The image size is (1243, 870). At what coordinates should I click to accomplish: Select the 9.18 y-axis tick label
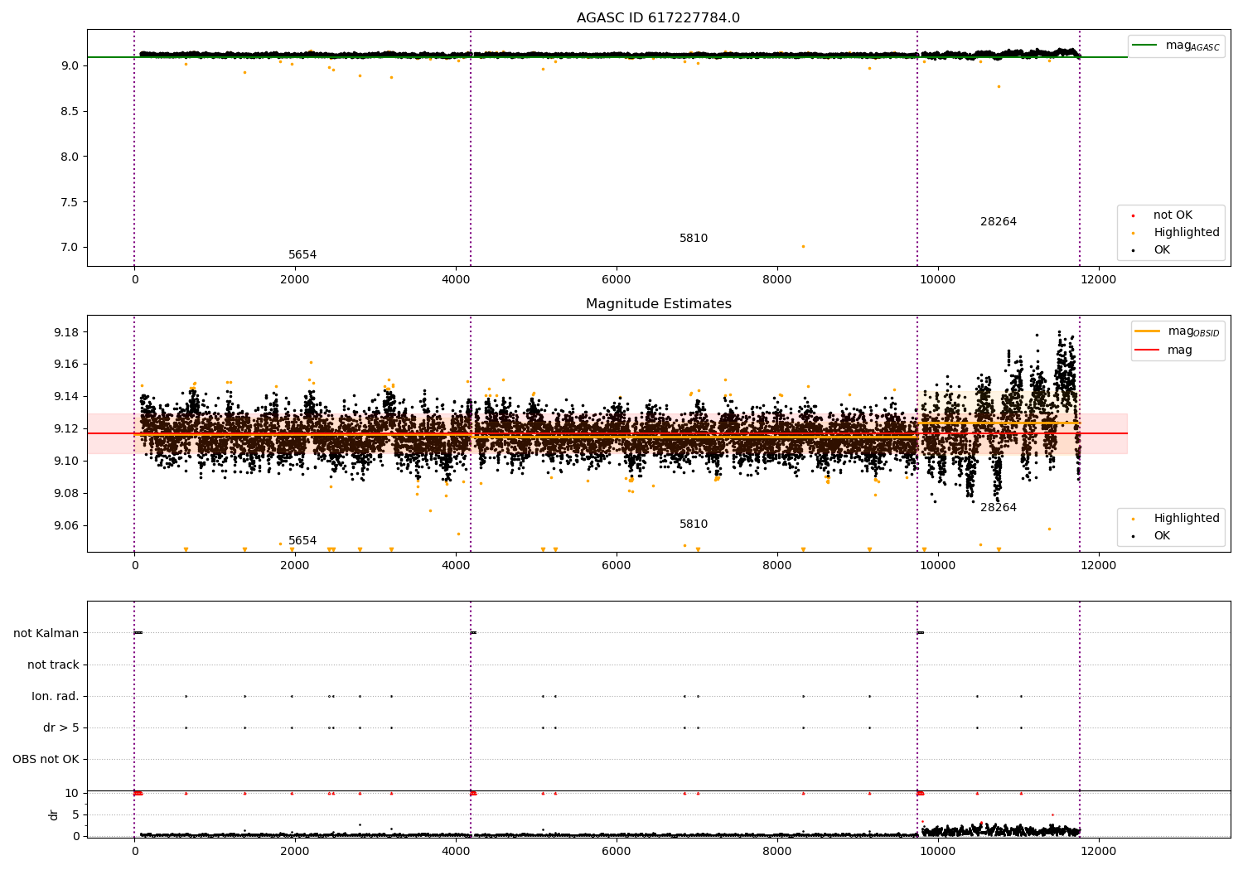pos(66,332)
